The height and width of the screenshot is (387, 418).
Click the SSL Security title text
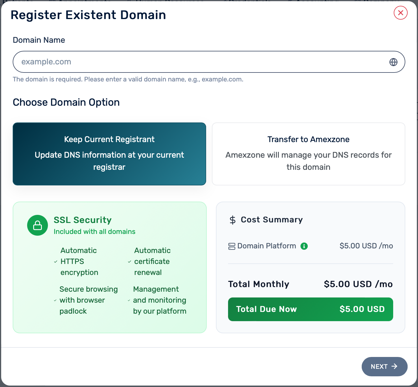pyautogui.click(x=83, y=220)
